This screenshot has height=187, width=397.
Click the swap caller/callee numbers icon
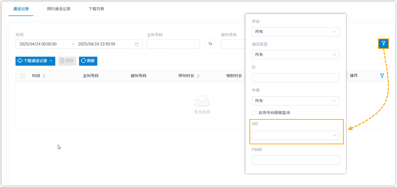(210, 44)
